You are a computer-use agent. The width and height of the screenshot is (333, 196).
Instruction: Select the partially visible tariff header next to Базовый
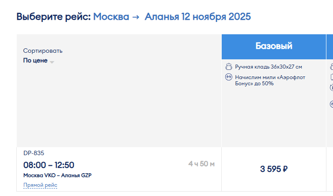click(x=330, y=47)
